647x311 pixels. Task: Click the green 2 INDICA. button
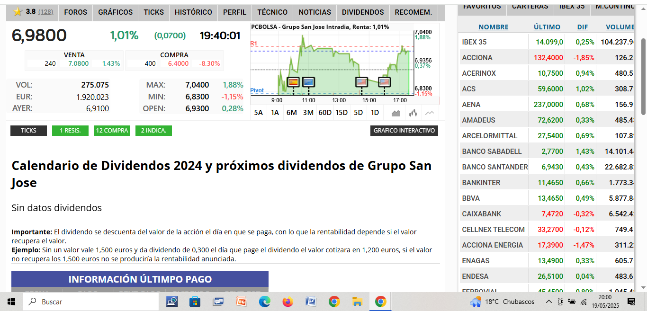pyautogui.click(x=153, y=131)
